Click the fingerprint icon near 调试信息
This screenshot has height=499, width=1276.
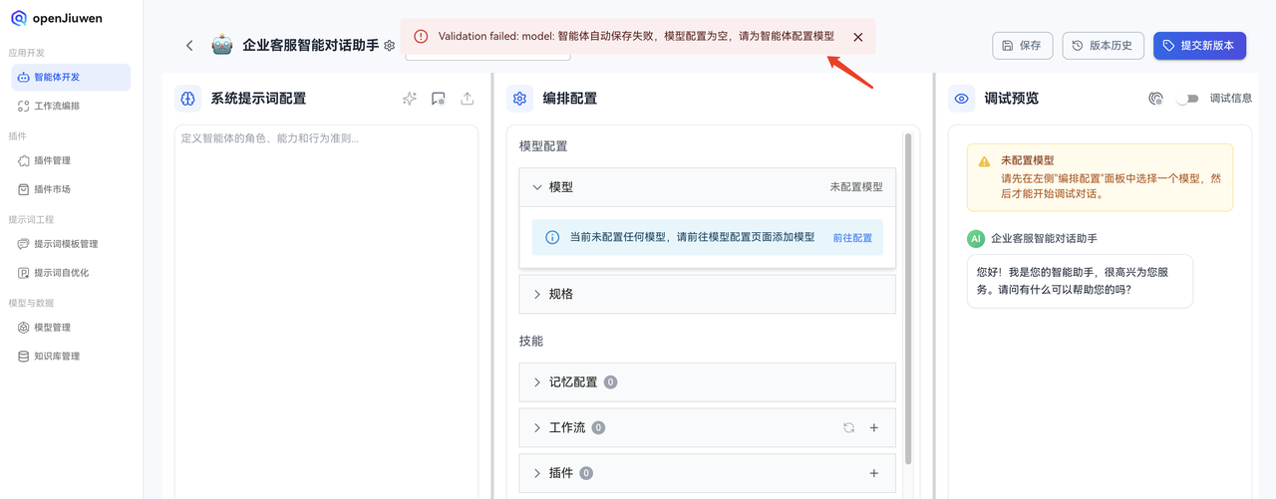tap(1155, 99)
